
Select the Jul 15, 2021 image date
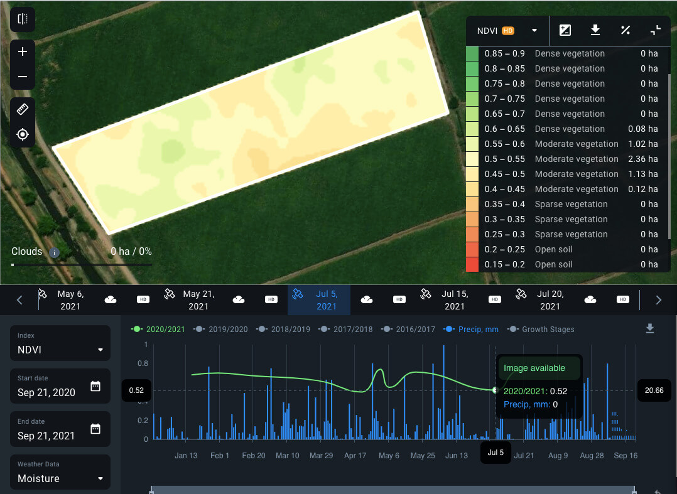click(x=455, y=300)
